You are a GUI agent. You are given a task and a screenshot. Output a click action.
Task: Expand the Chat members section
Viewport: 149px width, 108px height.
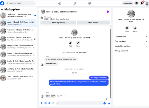[131, 41]
